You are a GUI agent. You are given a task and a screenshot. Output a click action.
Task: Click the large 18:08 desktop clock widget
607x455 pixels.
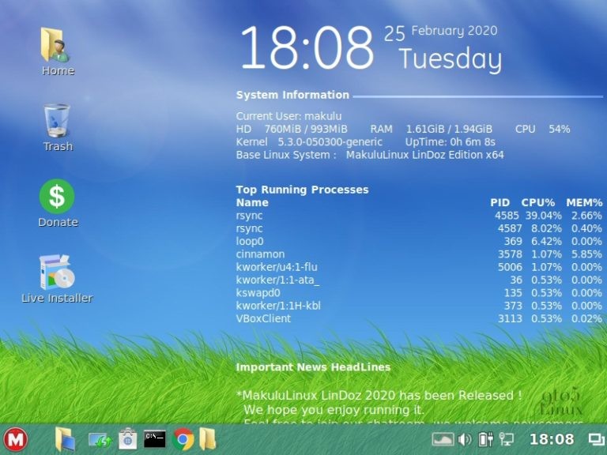point(307,47)
